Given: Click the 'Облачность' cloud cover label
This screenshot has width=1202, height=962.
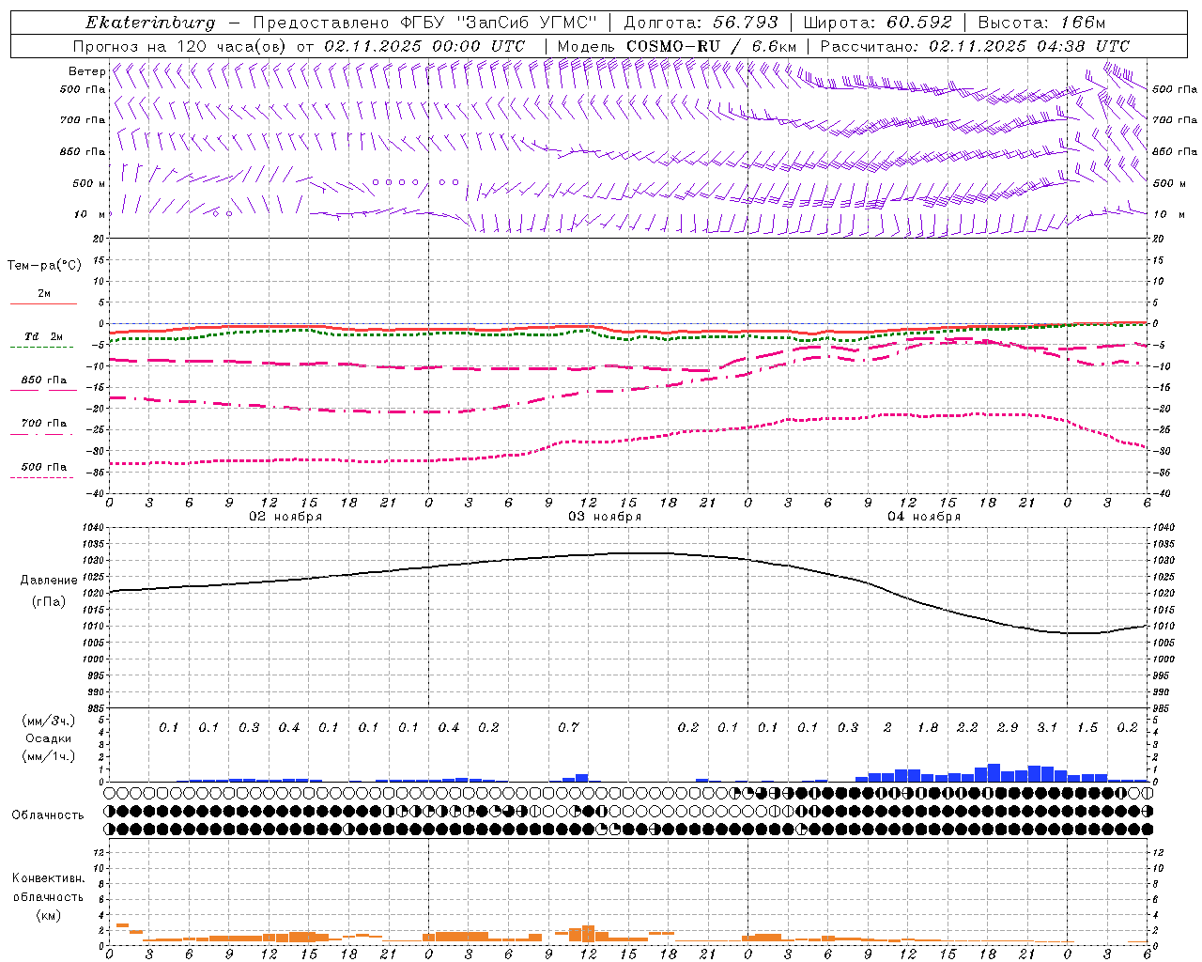Looking at the screenshot, I should pos(48,815).
